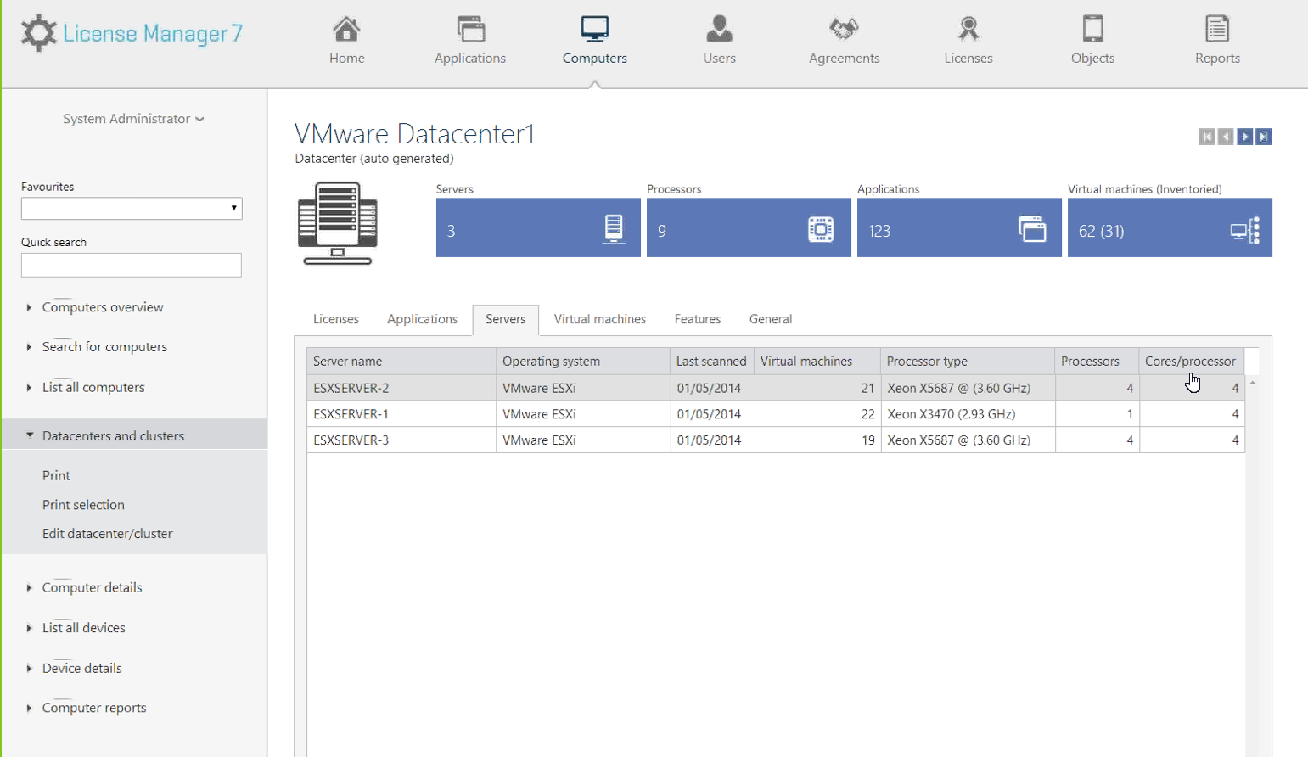Screen dimensions: 1308x757
Task: Open the Objects section icon
Action: coord(1092,30)
